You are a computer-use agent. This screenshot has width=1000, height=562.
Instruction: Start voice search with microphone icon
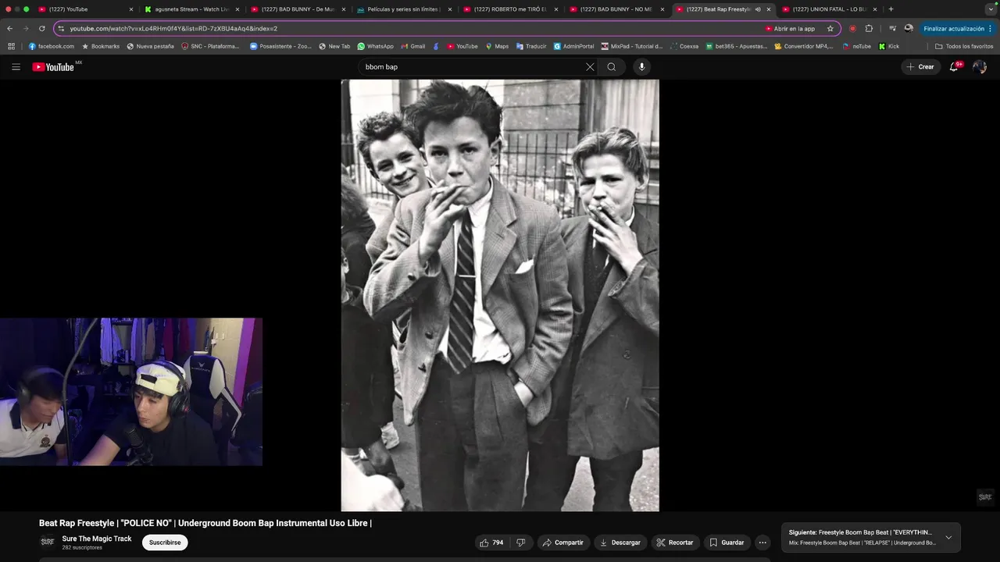(x=642, y=67)
